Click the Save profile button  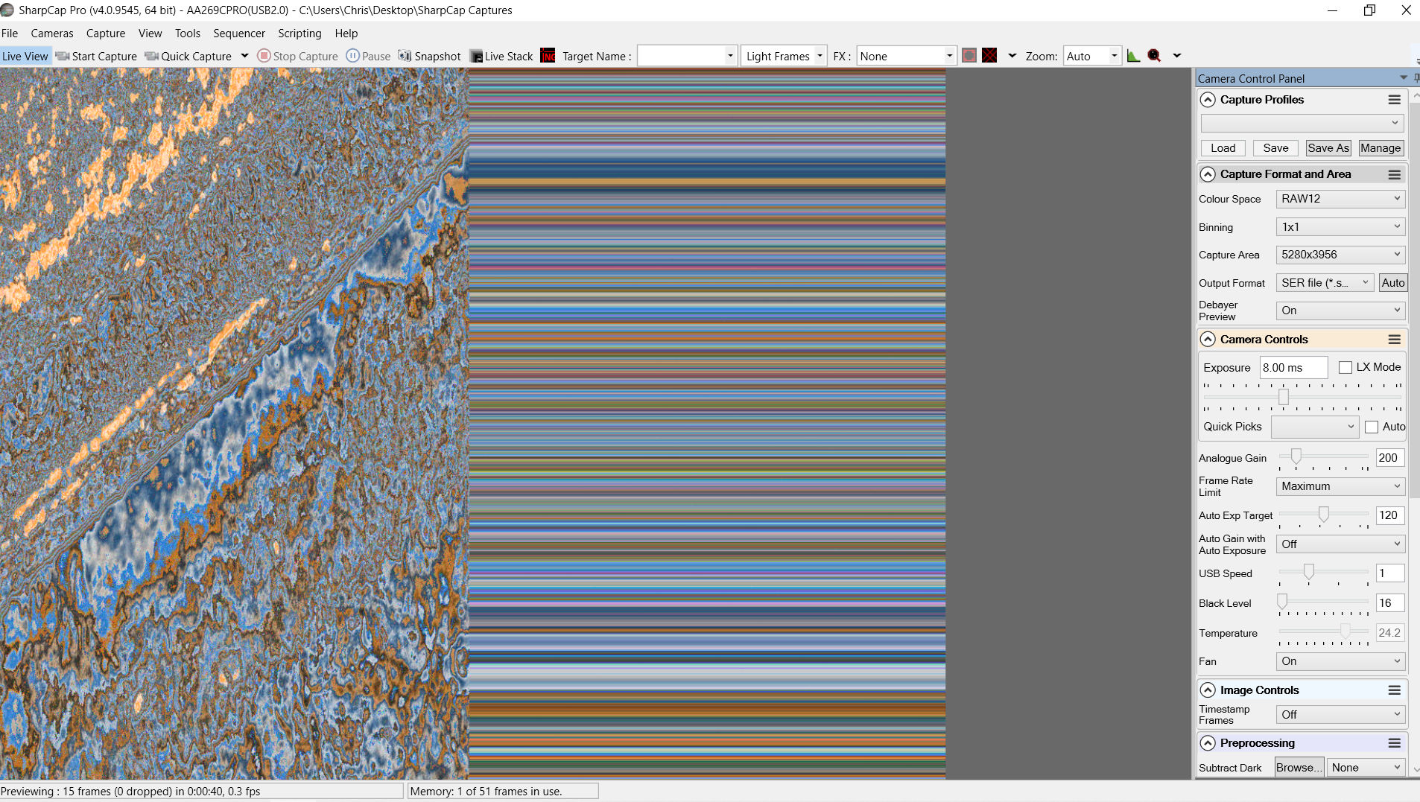coord(1275,148)
